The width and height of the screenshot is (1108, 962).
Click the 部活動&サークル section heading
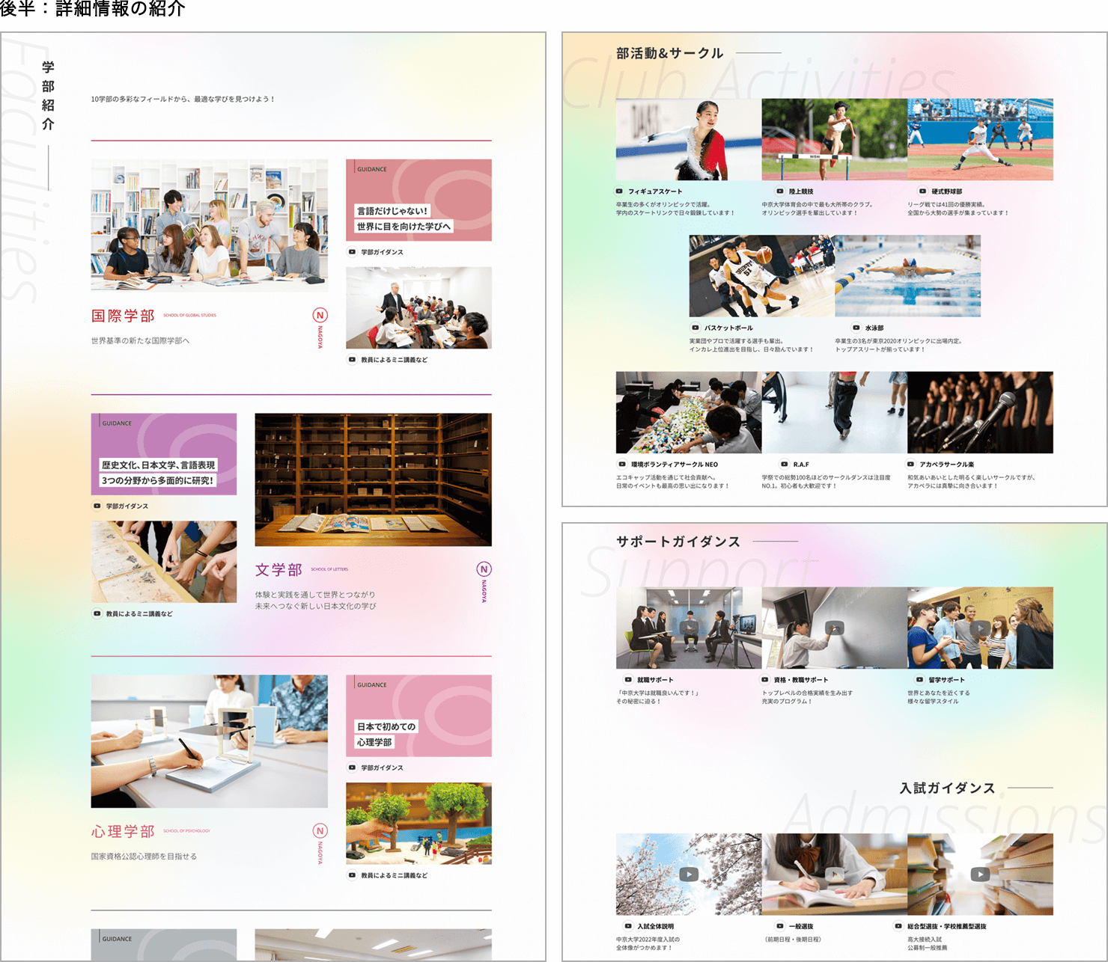click(x=670, y=53)
